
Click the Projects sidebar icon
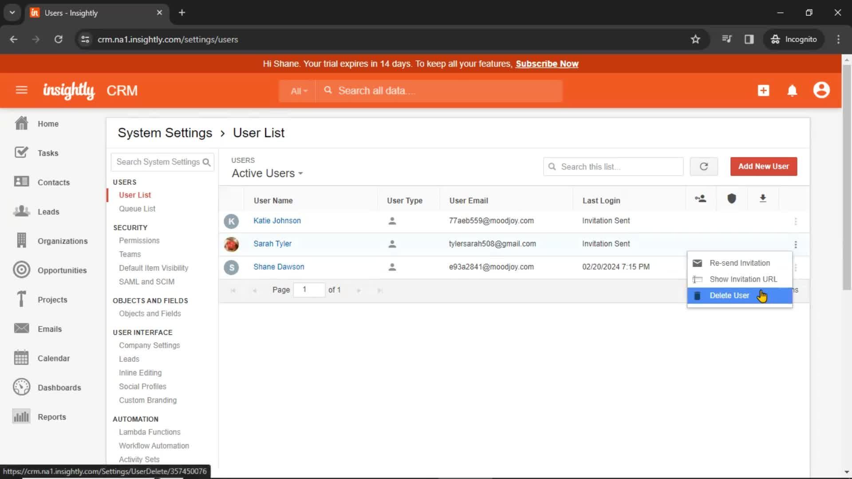tap(21, 299)
